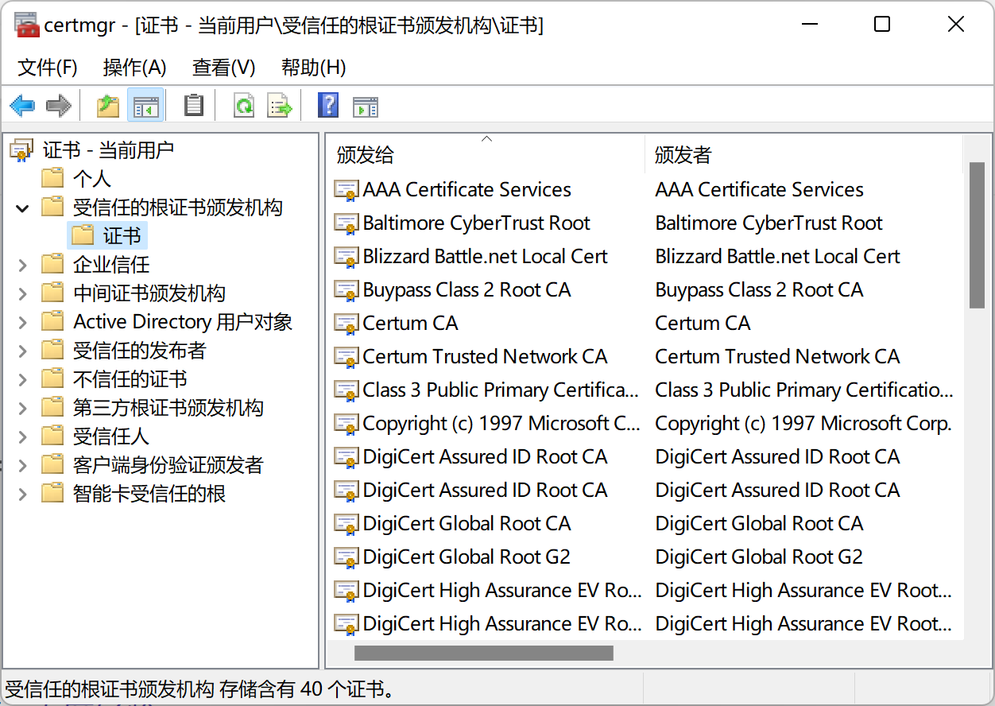Open the 文件(F) menu

48,68
